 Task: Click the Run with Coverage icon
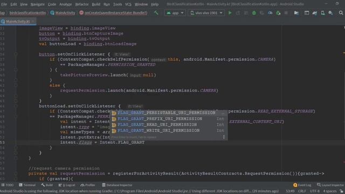[x=262, y=13]
